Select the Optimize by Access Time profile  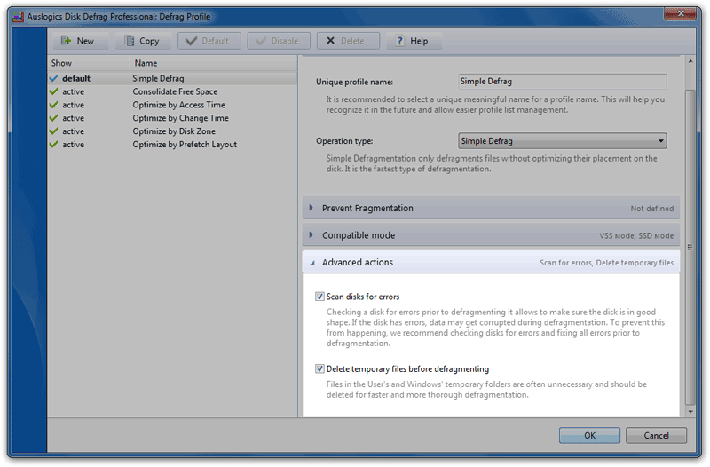point(172,105)
